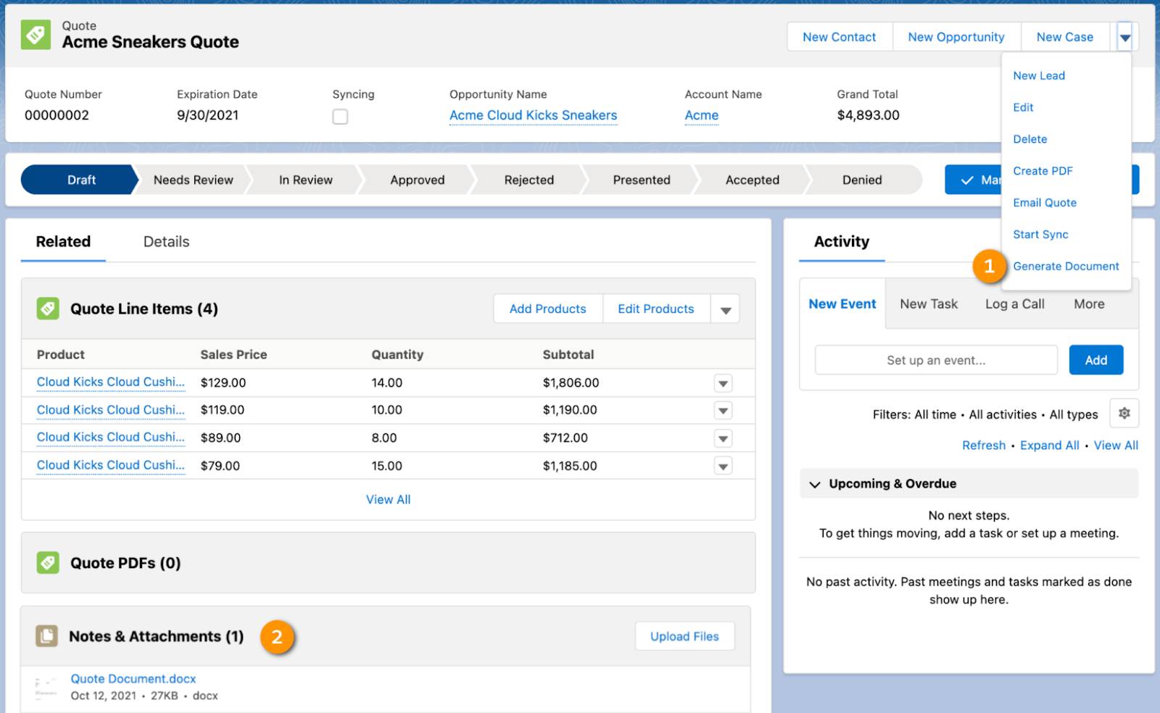
Task: Click the New Opportunity button
Action: (956, 37)
